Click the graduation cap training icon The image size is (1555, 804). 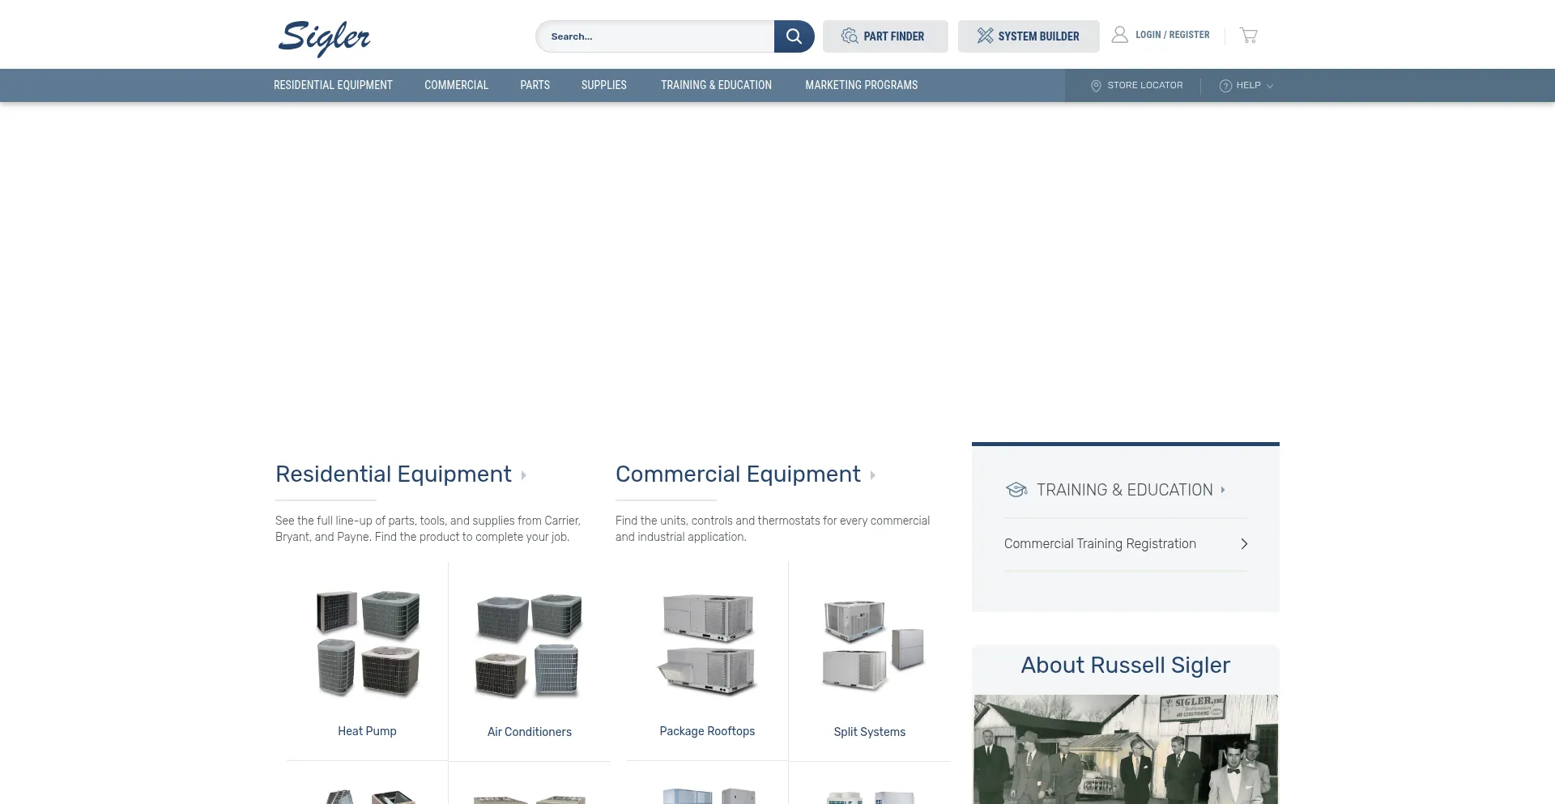(1016, 490)
